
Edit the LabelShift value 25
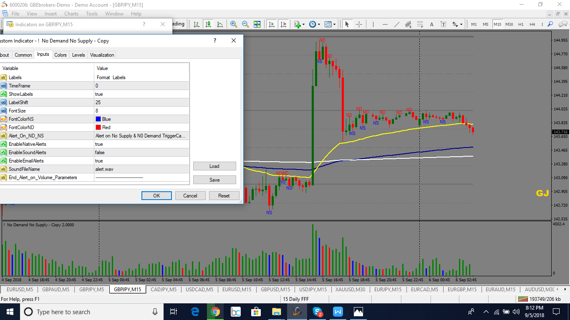142,102
